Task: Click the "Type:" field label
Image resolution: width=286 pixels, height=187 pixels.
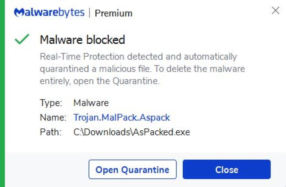Action: click(x=51, y=103)
